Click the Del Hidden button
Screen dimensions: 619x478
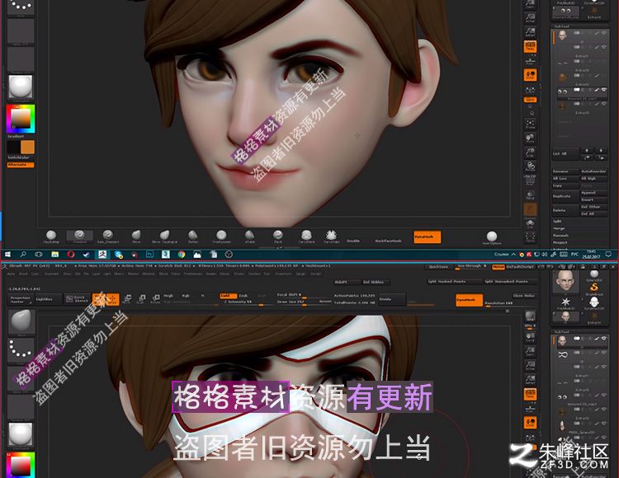pos(376,282)
